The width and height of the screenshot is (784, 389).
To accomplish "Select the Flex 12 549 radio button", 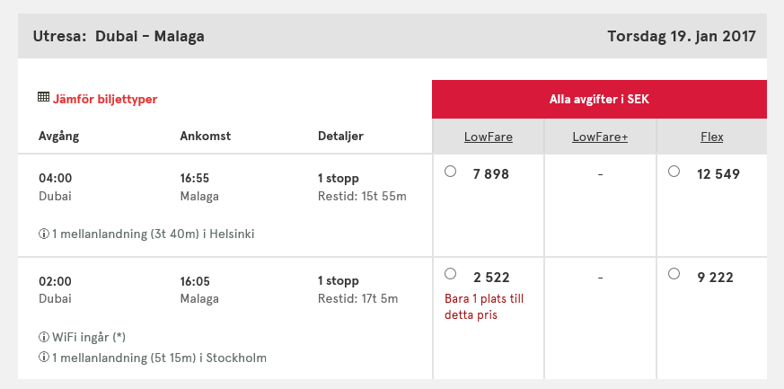I will click(674, 172).
